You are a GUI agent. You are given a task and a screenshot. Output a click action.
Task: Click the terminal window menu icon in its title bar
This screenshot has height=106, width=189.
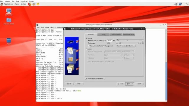tap(38, 25)
